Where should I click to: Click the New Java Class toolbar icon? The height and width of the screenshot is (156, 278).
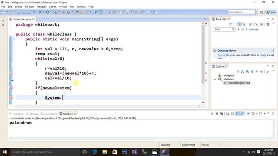(x=69, y=12)
